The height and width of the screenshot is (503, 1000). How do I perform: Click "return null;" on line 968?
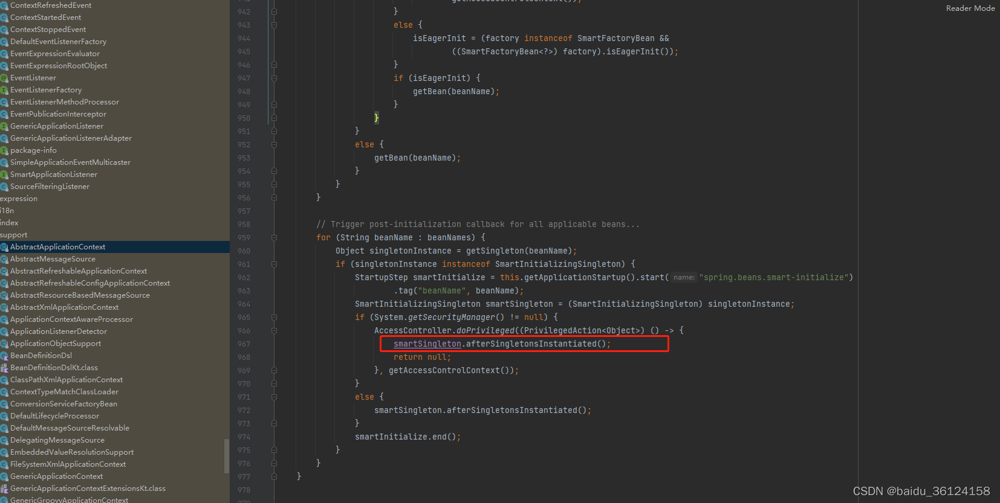tap(422, 357)
